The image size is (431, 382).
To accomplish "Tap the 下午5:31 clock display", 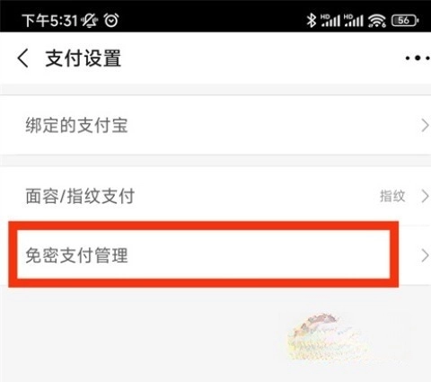I will [x=50, y=21].
